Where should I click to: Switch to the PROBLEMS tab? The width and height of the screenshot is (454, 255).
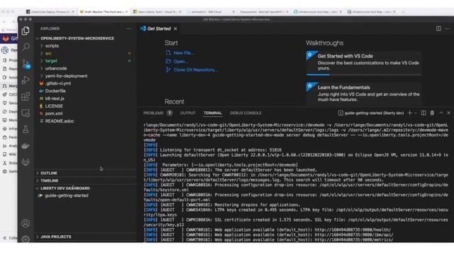[153, 113]
